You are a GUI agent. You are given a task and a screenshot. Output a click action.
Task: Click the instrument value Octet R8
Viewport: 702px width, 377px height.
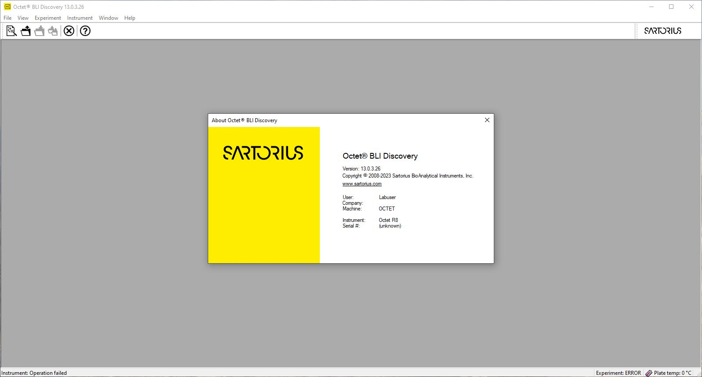point(388,220)
